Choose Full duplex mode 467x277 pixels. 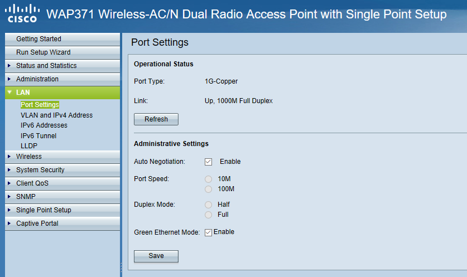pos(208,215)
